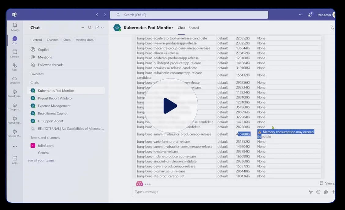Open the RE: [EXTERNAL] Capabilities of Microsoft chat
Viewport: 345px width, 210px height.
[65, 129]
